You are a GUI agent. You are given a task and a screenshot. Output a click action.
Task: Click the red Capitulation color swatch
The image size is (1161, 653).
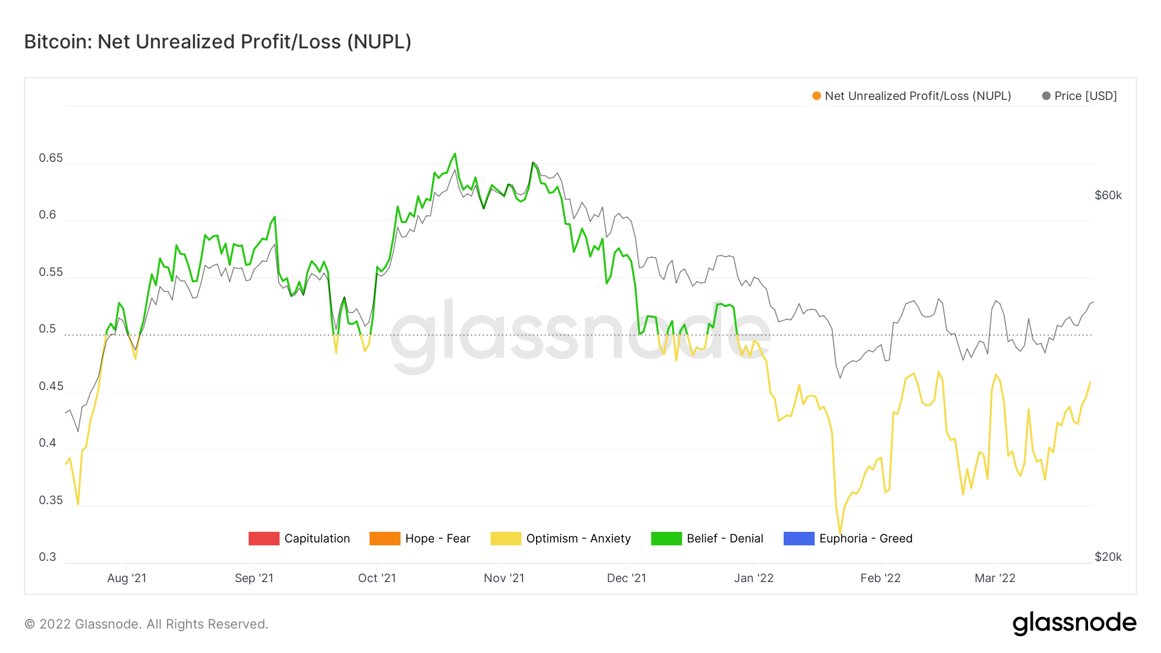click(264, 538)
